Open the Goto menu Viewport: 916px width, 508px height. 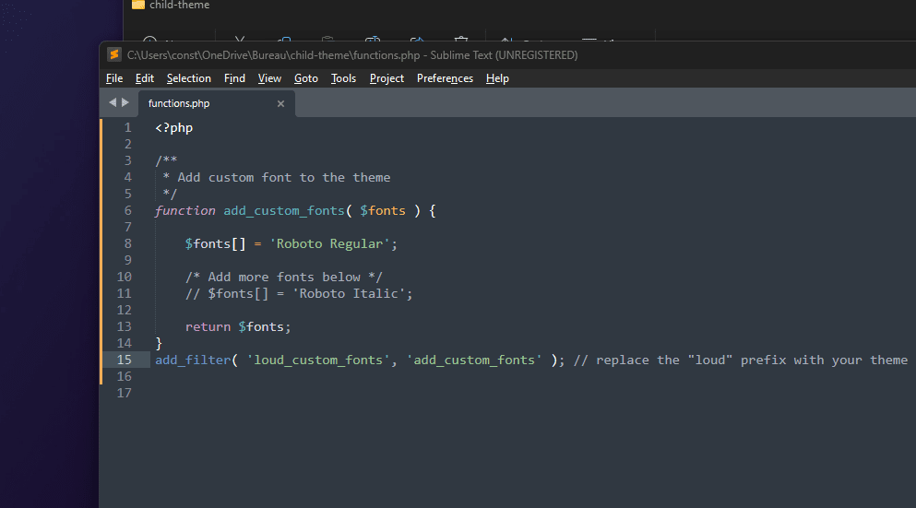tap(305, 78)
